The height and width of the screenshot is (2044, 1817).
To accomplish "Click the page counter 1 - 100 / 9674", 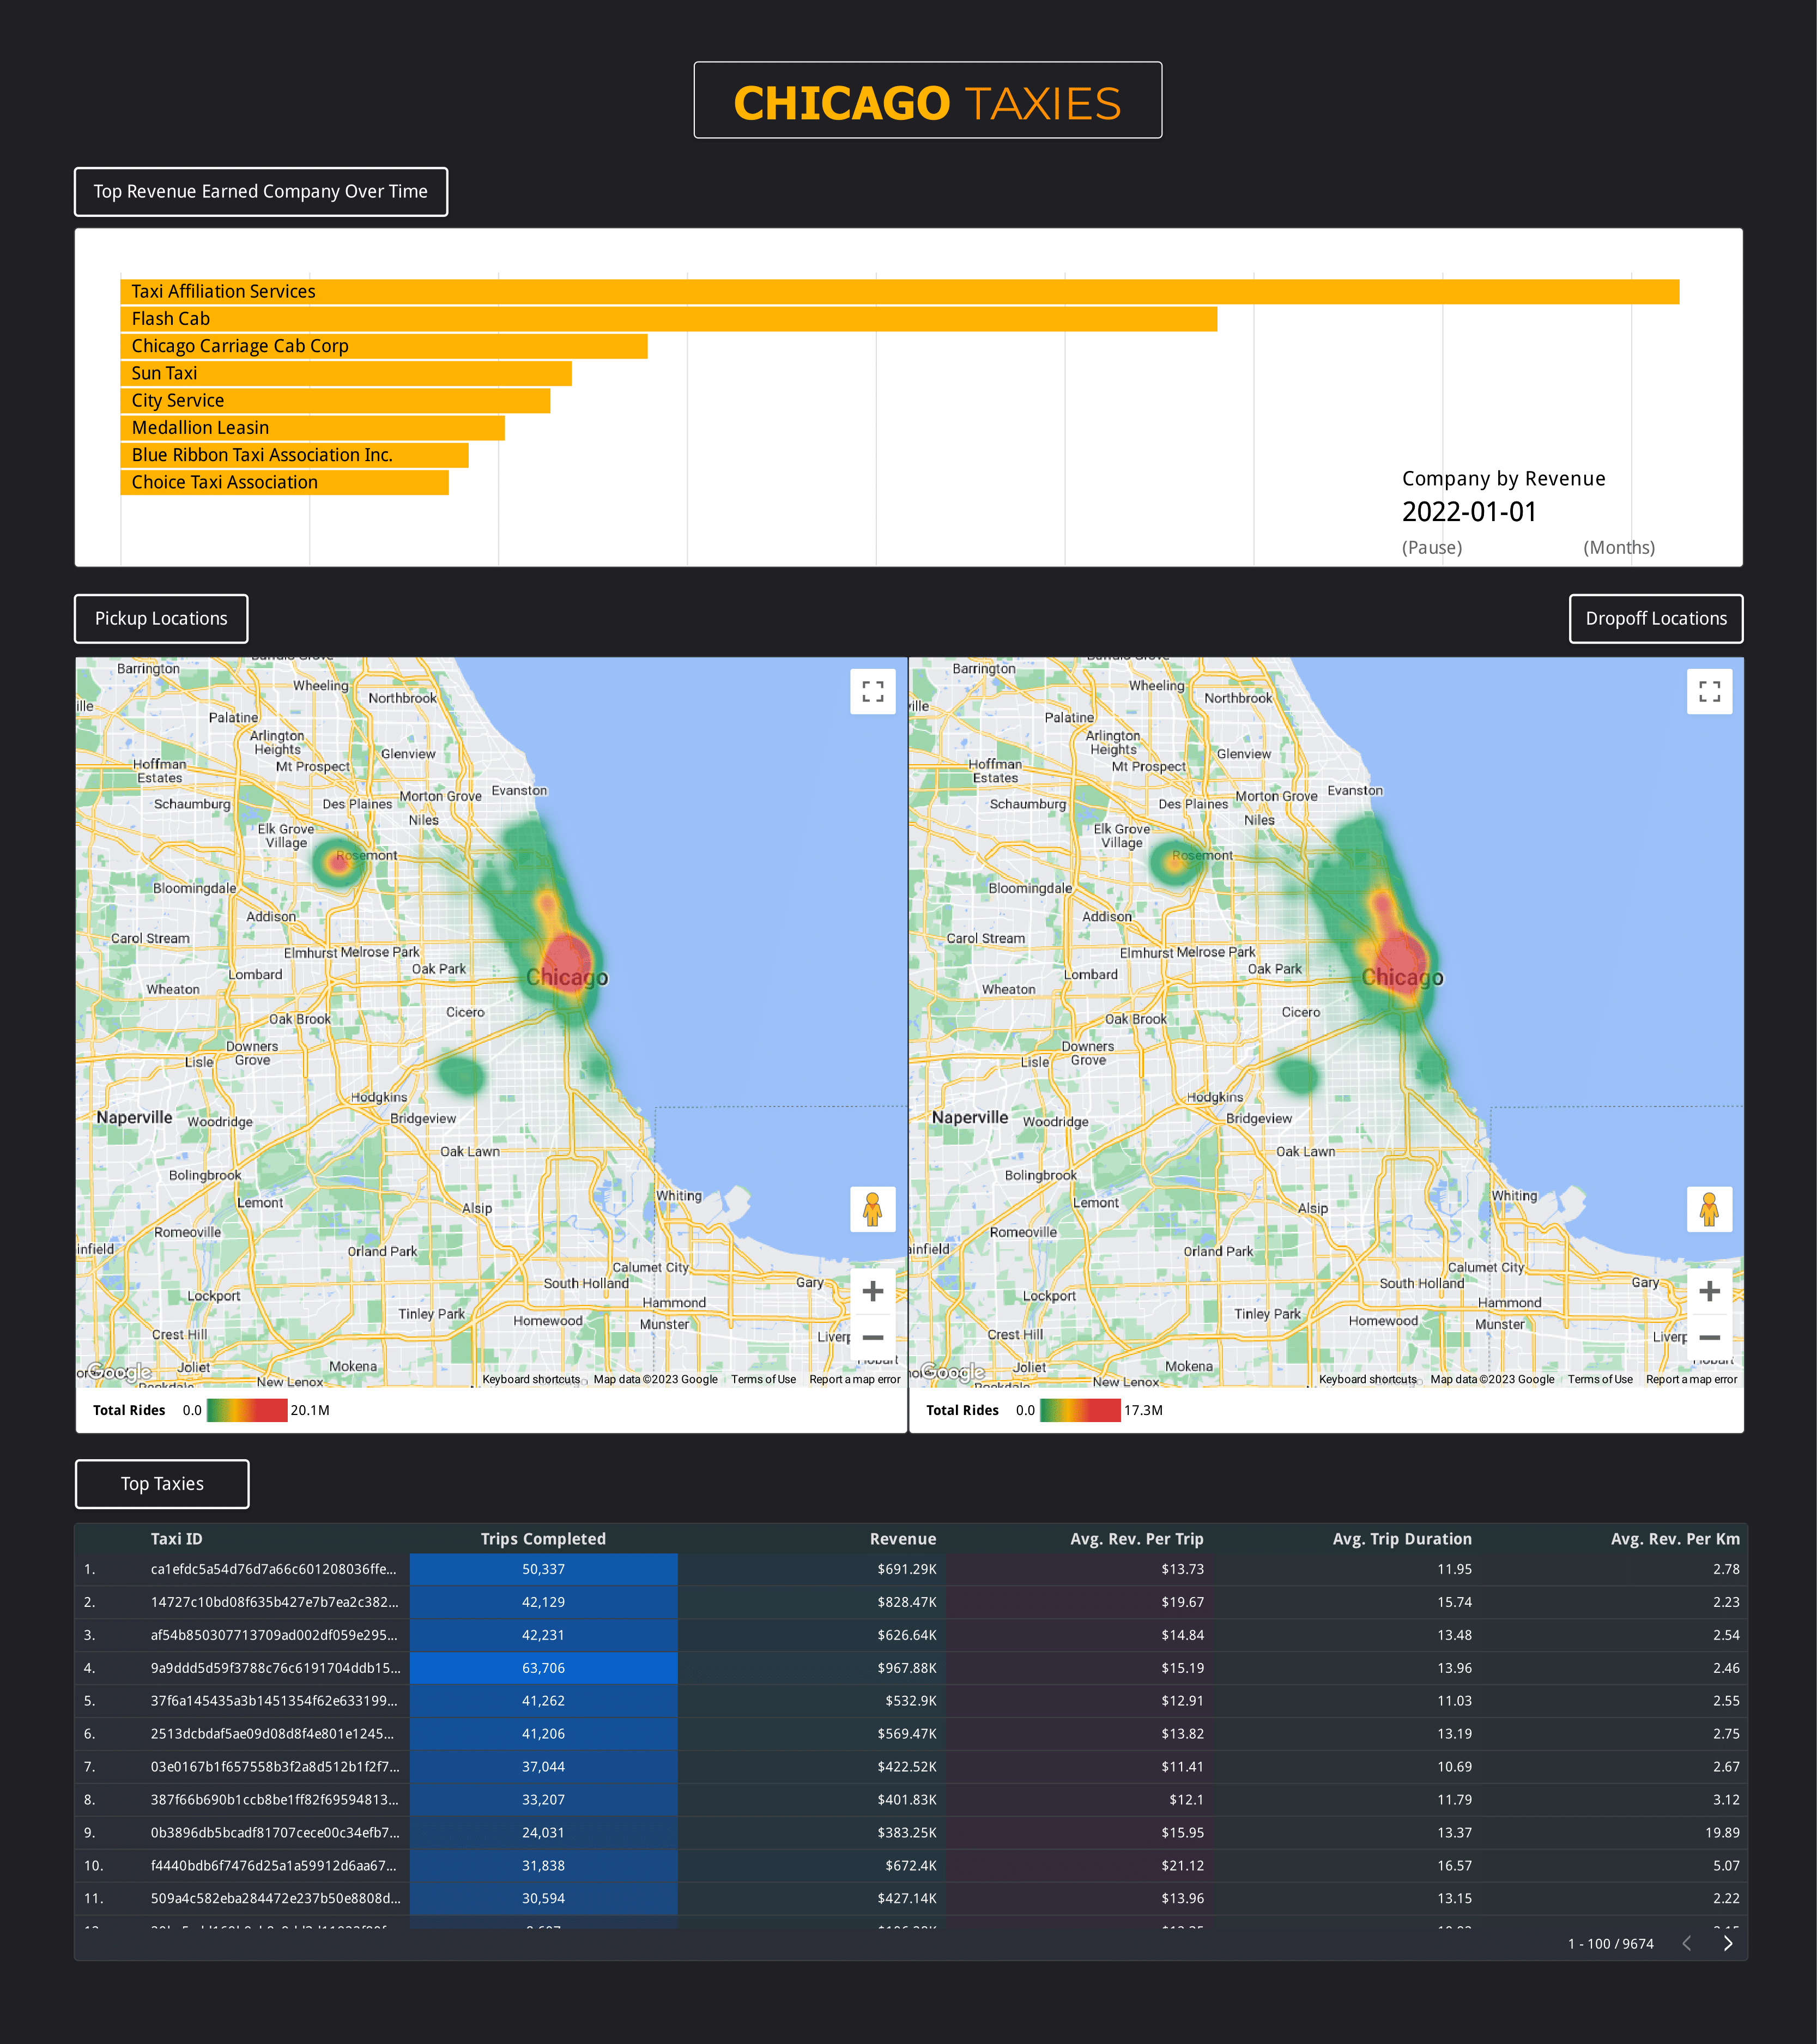I will 1610,1944.
